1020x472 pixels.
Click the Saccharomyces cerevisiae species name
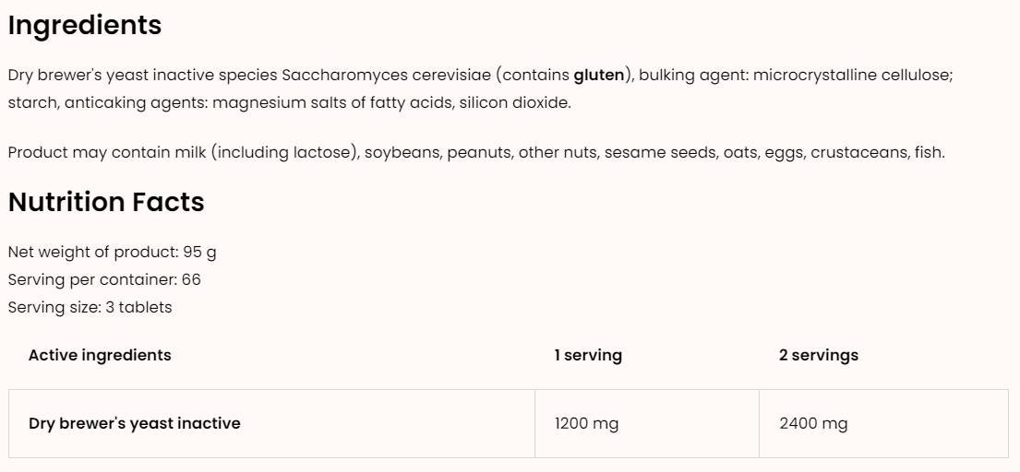(395, 75)
